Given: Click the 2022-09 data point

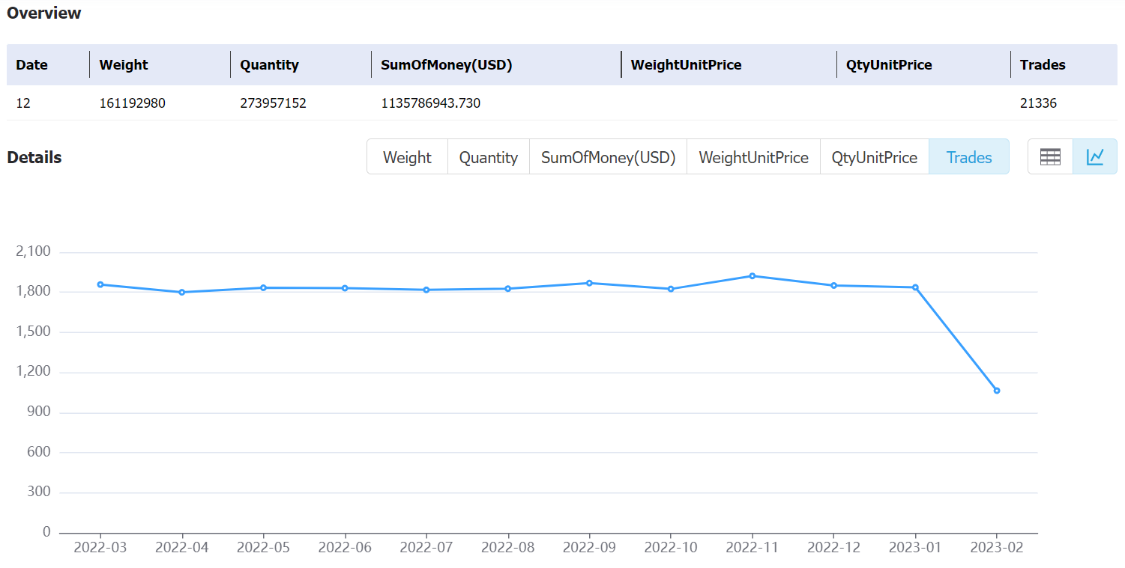Looking at the screenshot, I should coord(589,283).
